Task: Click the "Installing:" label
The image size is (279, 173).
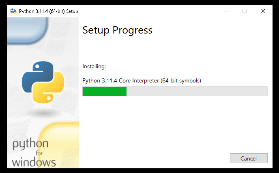Action: pos(94,66)
